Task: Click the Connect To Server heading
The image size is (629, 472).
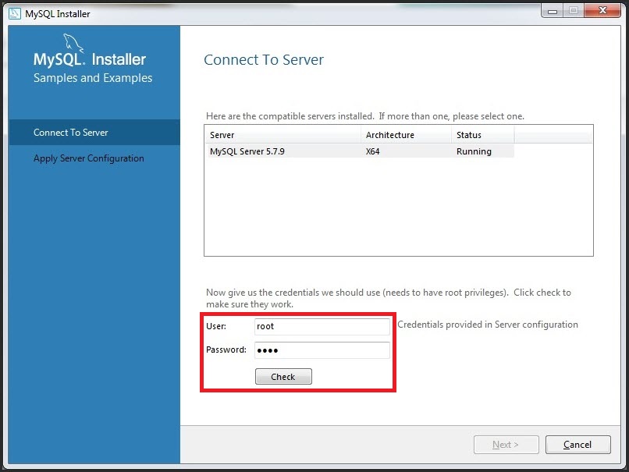Action: (x=264, y=60)
